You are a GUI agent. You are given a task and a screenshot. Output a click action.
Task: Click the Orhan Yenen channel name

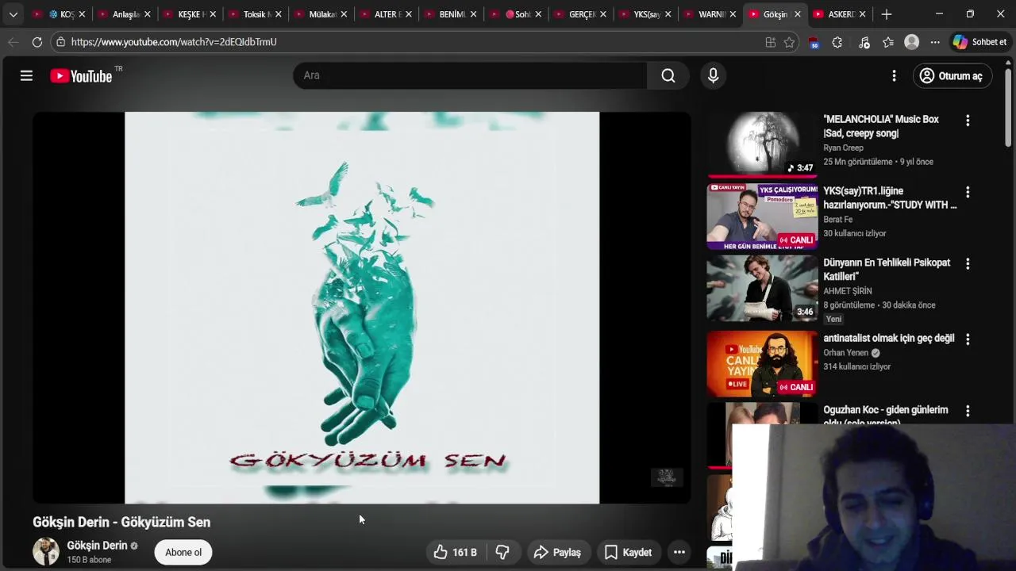pyautogui.click(x=845, y=353)
